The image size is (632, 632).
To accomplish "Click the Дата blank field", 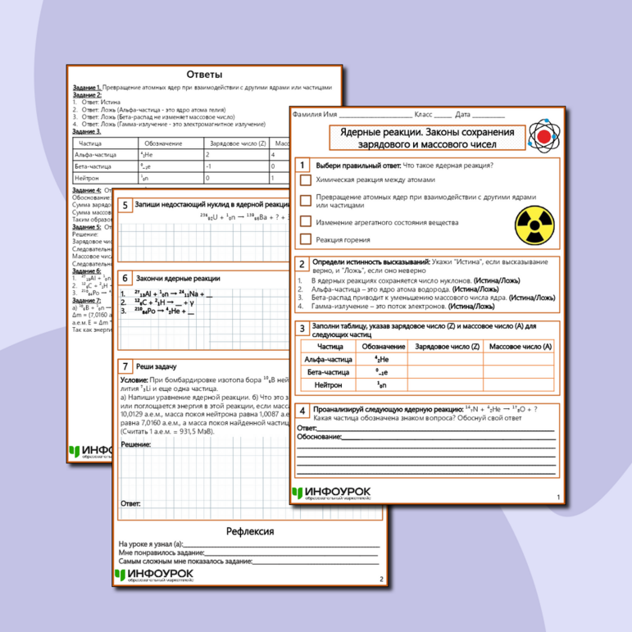I will [489, 116].
